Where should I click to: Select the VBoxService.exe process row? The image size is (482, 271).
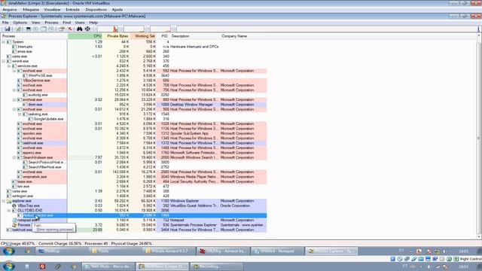[133, 81]
